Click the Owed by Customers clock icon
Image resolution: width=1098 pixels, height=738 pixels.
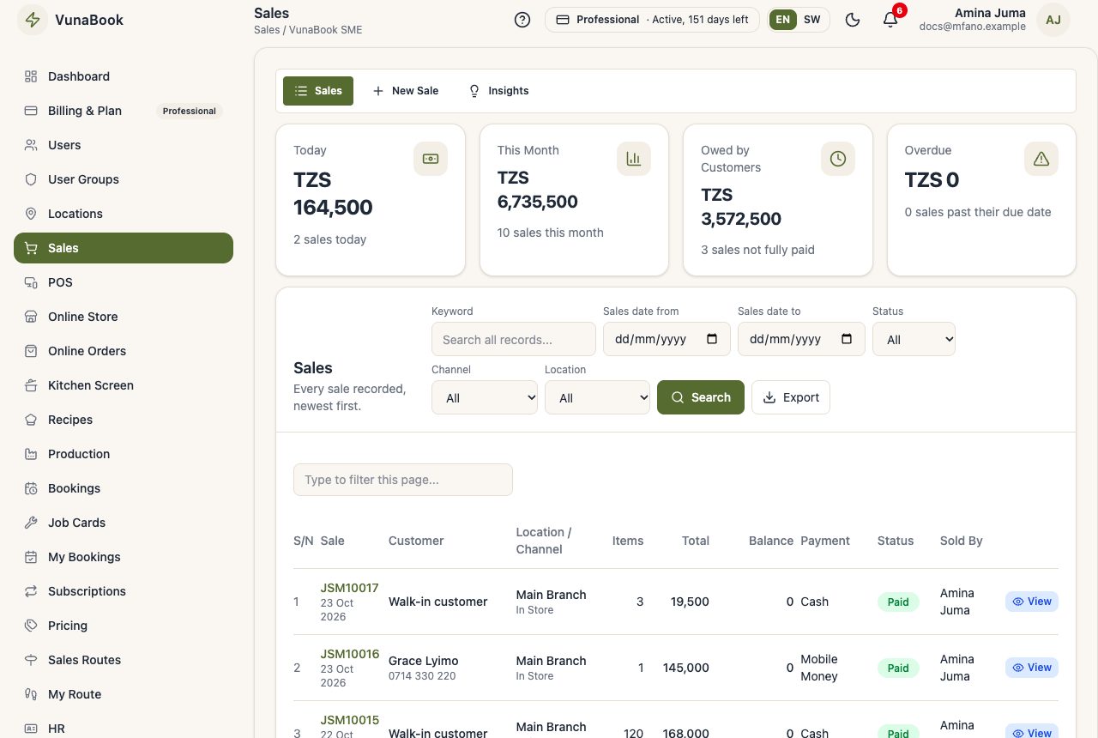click(838, 159)
